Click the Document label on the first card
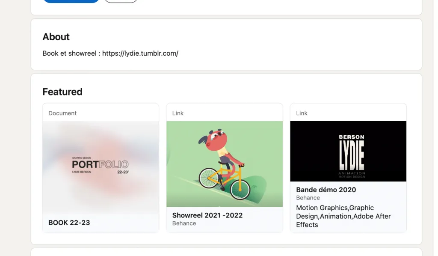This screenshot has width=438, height=256. pos(62,113)
